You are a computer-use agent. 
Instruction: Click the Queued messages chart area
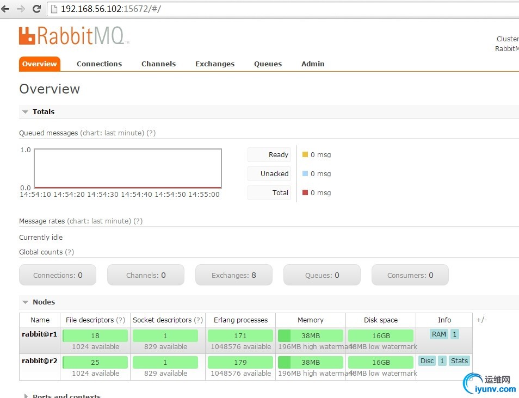click(128, 169)
